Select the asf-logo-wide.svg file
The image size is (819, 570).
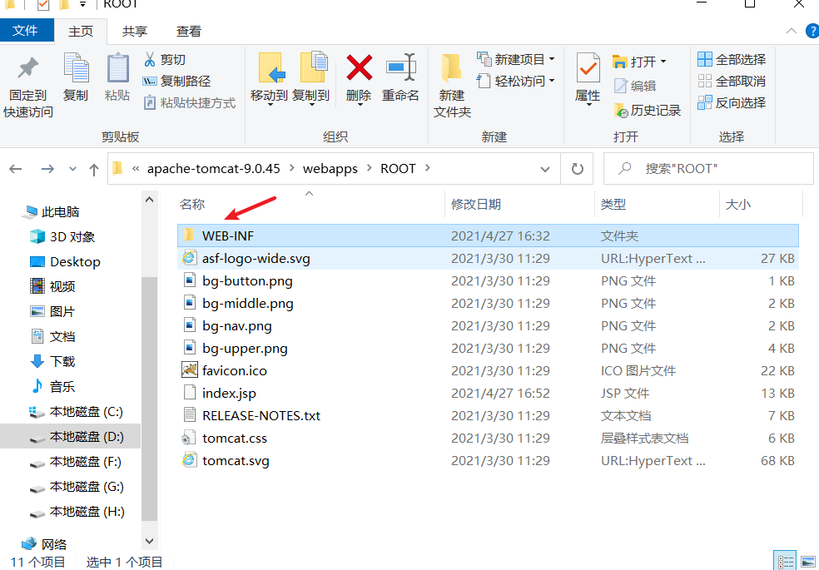[488, 259]
